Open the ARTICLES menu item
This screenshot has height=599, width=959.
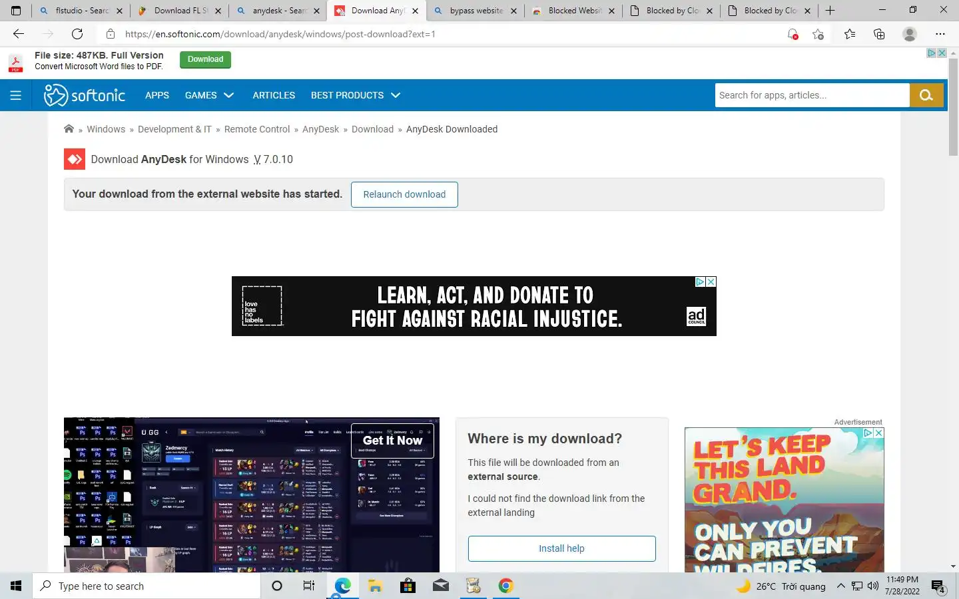point(274,95)
